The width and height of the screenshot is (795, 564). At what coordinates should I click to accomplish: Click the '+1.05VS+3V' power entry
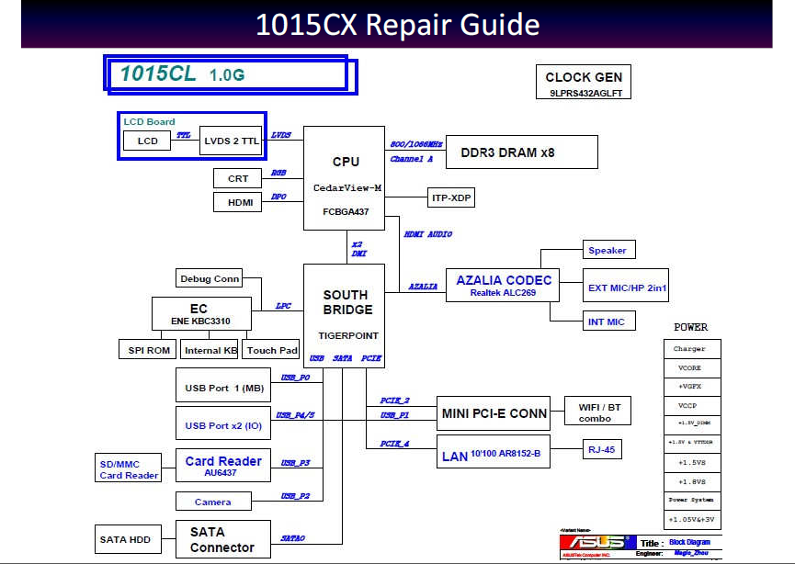(692, 520)
